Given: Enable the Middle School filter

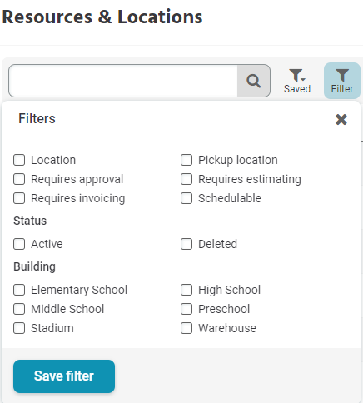Looking at the screenshot, I should (x=19, y=309).
